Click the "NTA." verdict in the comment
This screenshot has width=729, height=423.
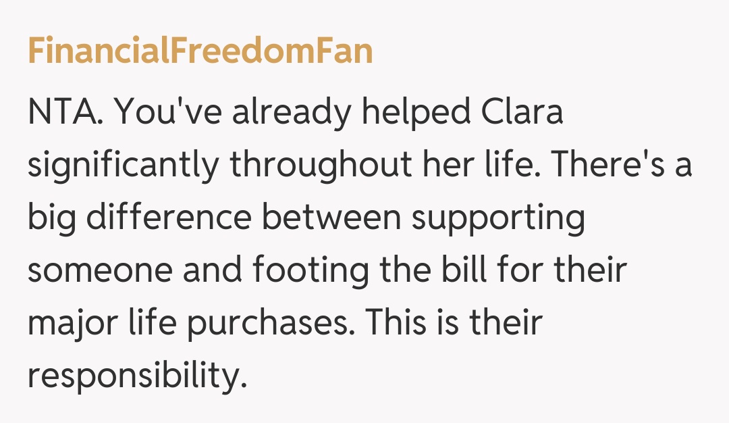pos(65,112)
